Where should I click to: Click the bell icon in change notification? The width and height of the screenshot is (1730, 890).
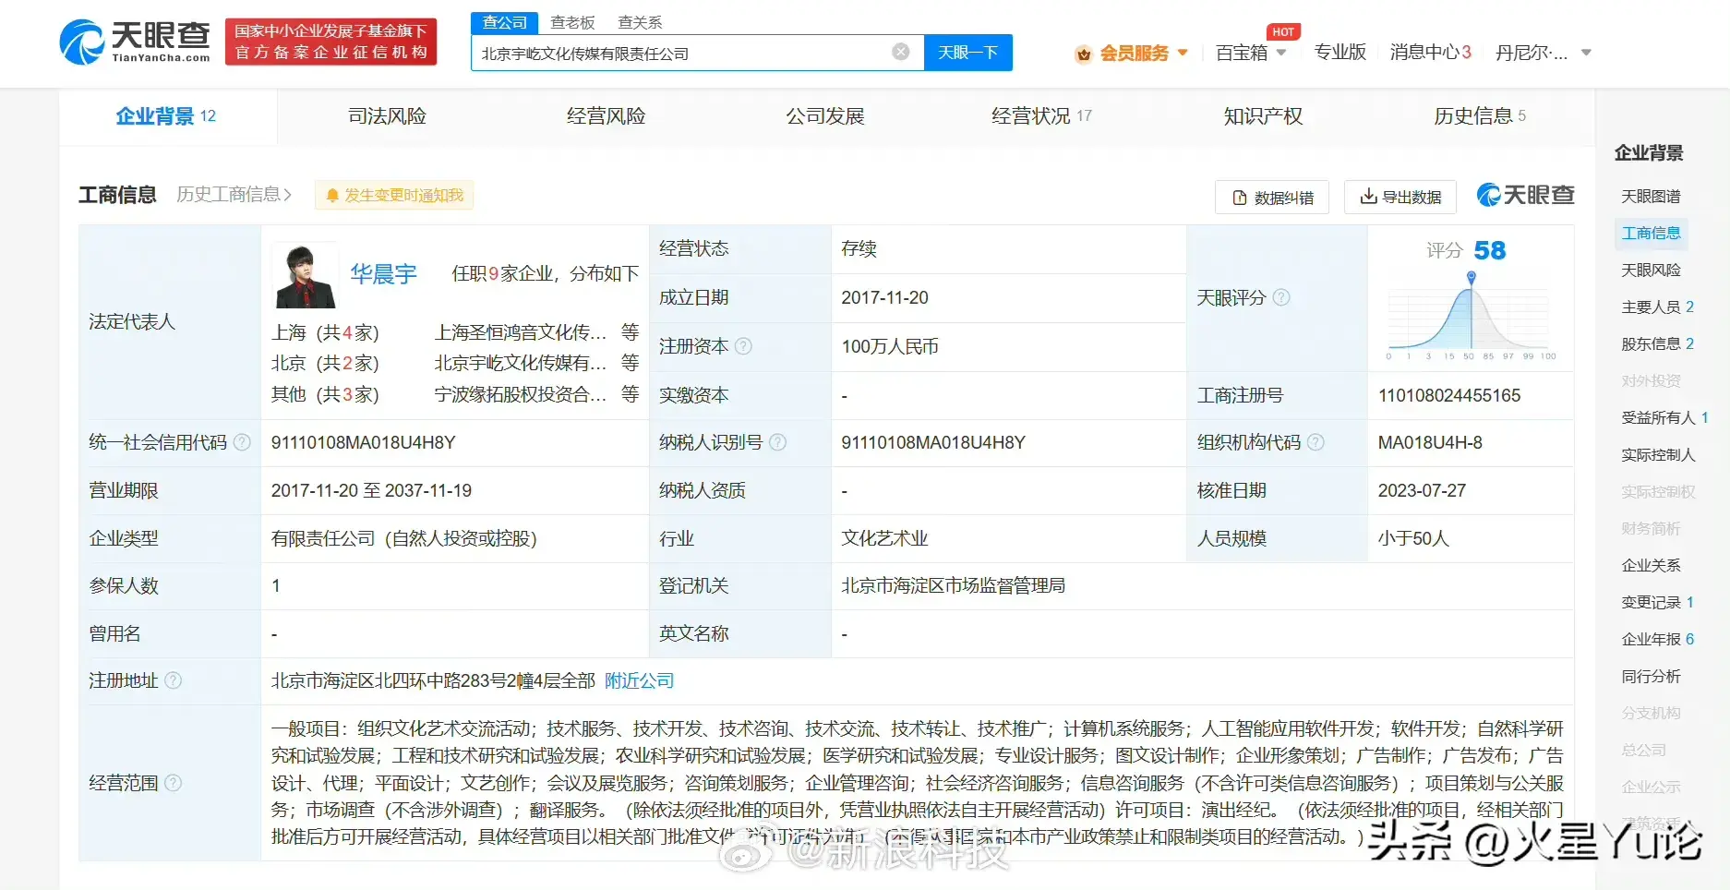tap(333, 196)
